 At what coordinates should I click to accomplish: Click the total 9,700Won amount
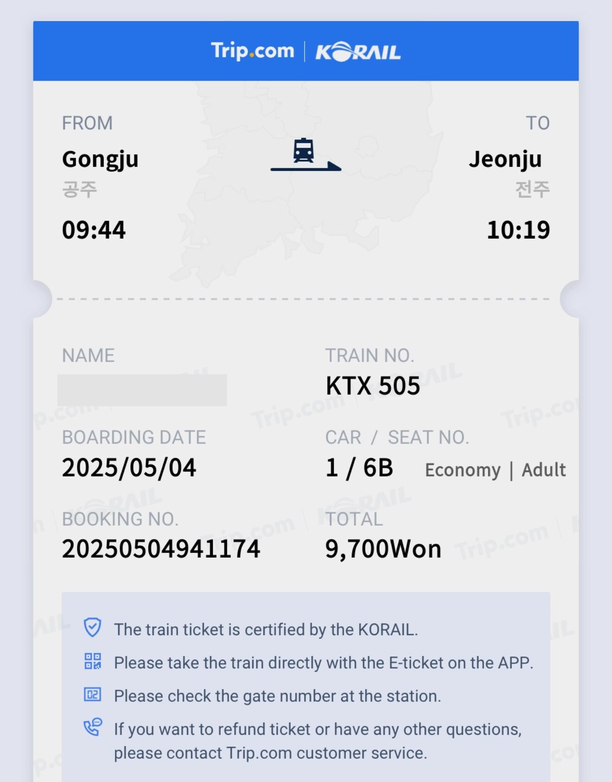[x=383, y=549]
